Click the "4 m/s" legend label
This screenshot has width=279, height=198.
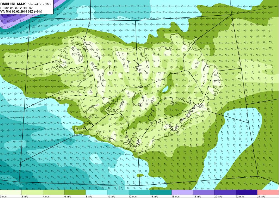click(x=46, y=197)
